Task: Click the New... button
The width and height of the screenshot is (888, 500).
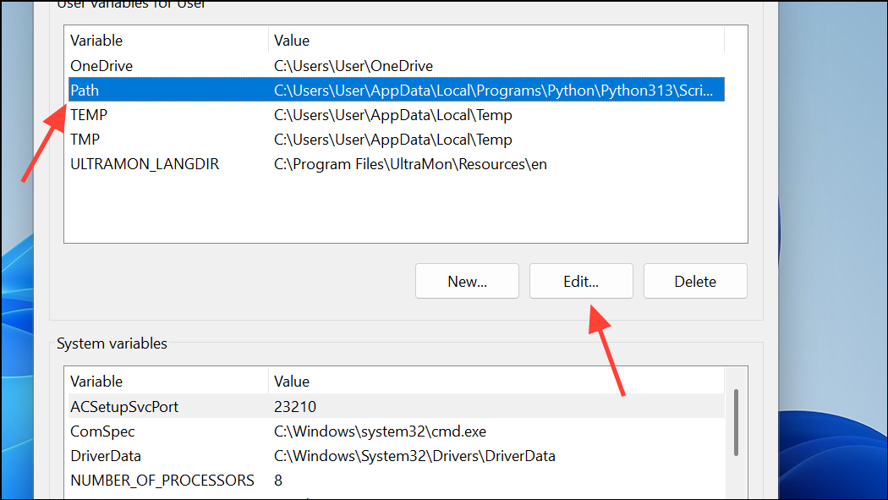Action: click(467, 280)
